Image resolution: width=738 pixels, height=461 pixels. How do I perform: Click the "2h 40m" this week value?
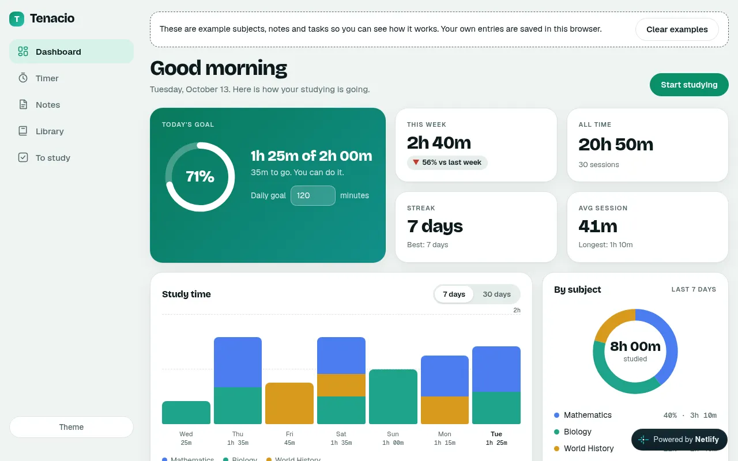[x=439, y=142]
